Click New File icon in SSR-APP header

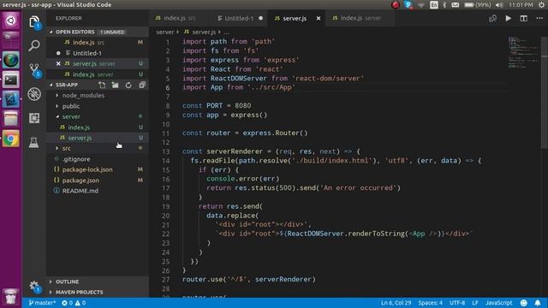pos(102,85)
